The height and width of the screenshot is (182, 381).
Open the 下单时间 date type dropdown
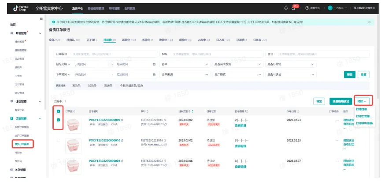(x=63, y=74)
